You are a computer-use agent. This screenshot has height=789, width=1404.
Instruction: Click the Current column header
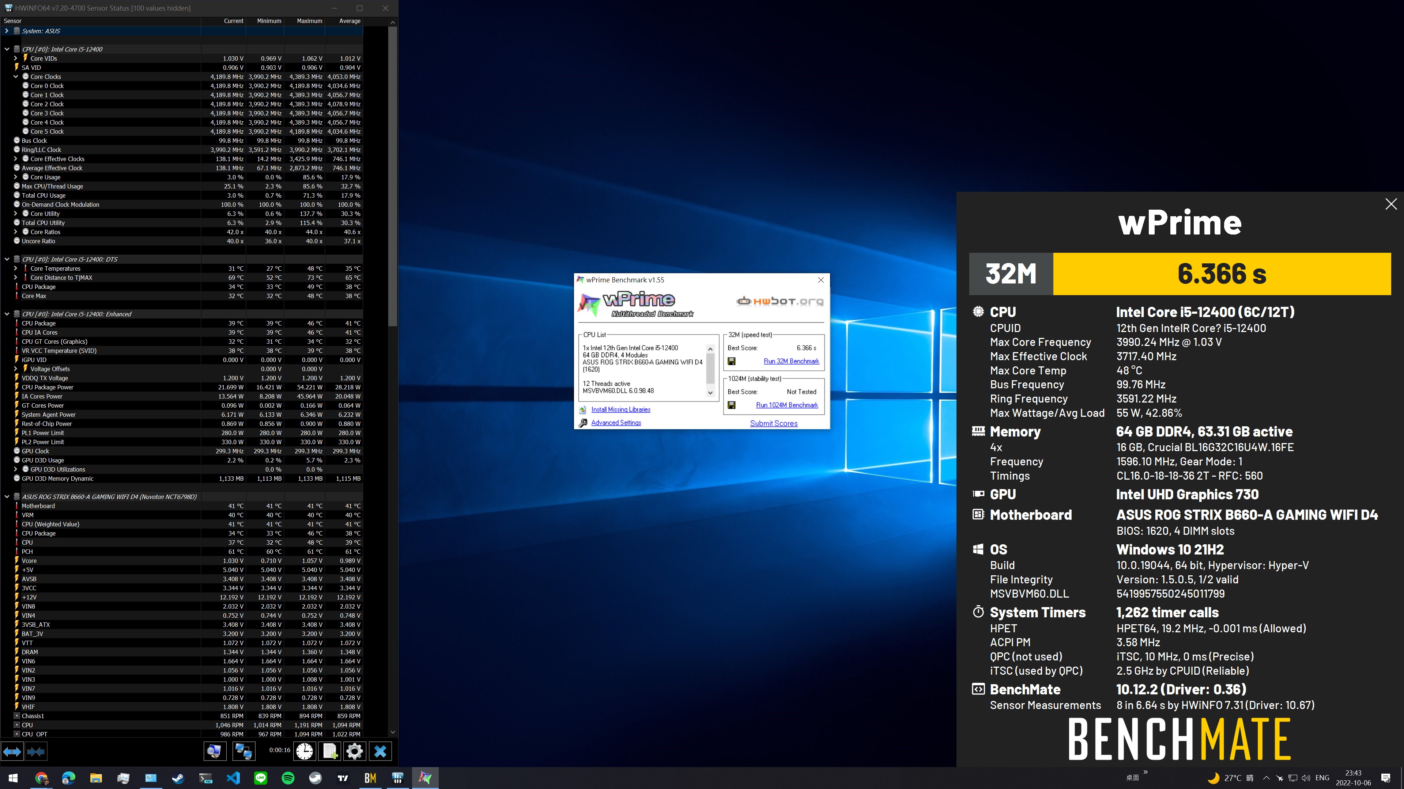223,21
